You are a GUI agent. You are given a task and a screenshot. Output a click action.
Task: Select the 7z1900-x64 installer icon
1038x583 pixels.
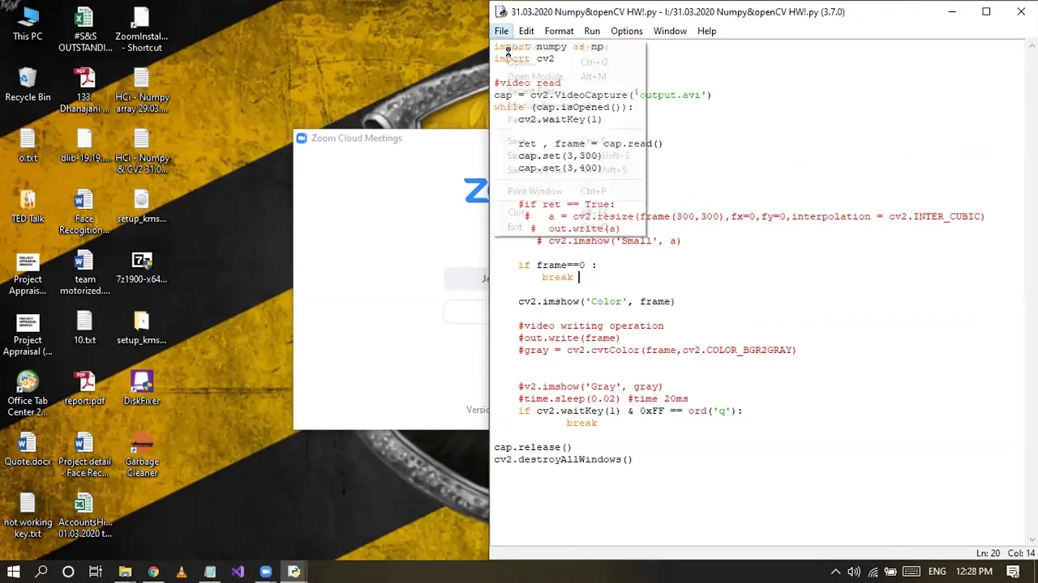pos(142,267)
